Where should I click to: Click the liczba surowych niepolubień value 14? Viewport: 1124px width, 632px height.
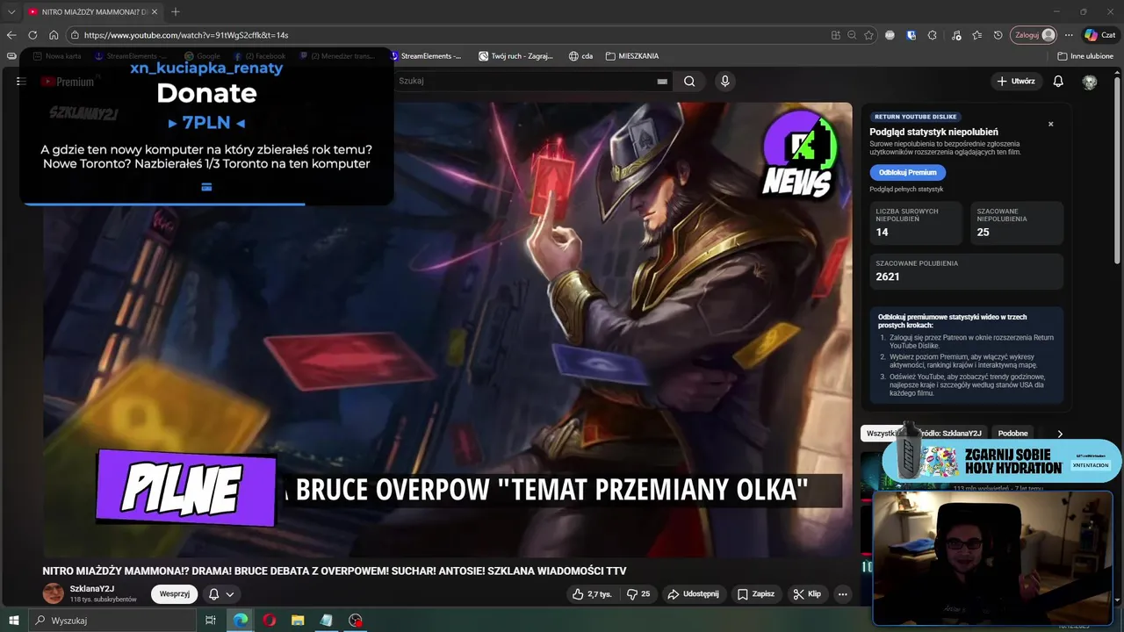(x=883, y=233)
